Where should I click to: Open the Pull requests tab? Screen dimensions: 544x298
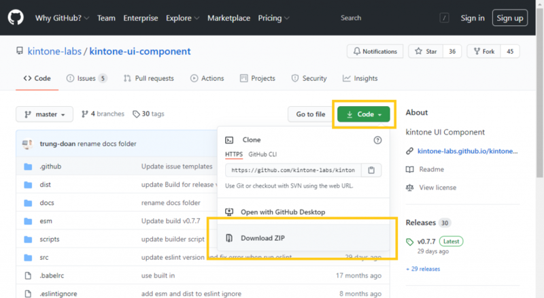click(149, 78)
